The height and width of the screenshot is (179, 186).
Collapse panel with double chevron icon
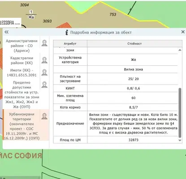coord(6,32)
